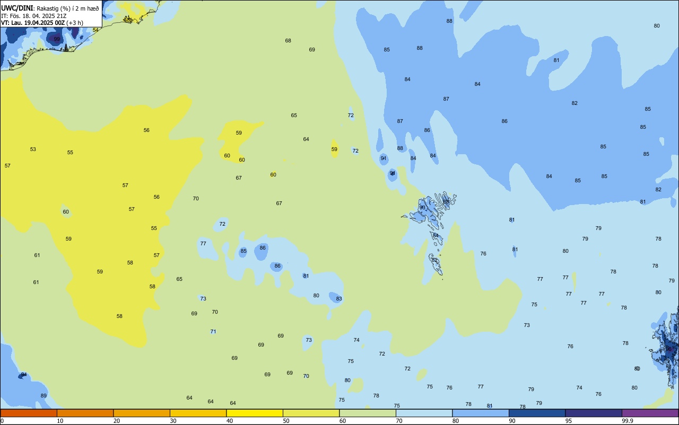Viewport: 679px width, 425px height.
Task: Click the 30–40 golden legend swatch
Action: click(198, 413)
